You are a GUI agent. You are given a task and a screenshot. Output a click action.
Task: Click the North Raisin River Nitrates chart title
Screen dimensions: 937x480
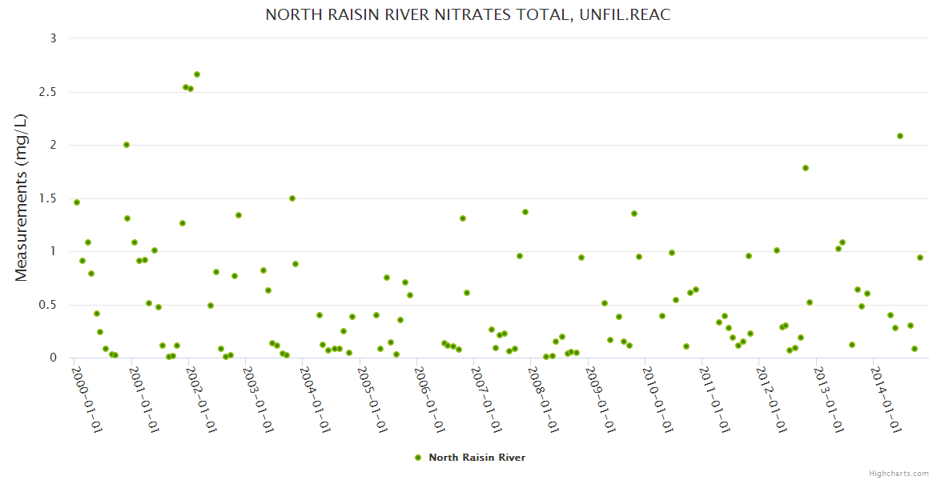tap(468, 15)
